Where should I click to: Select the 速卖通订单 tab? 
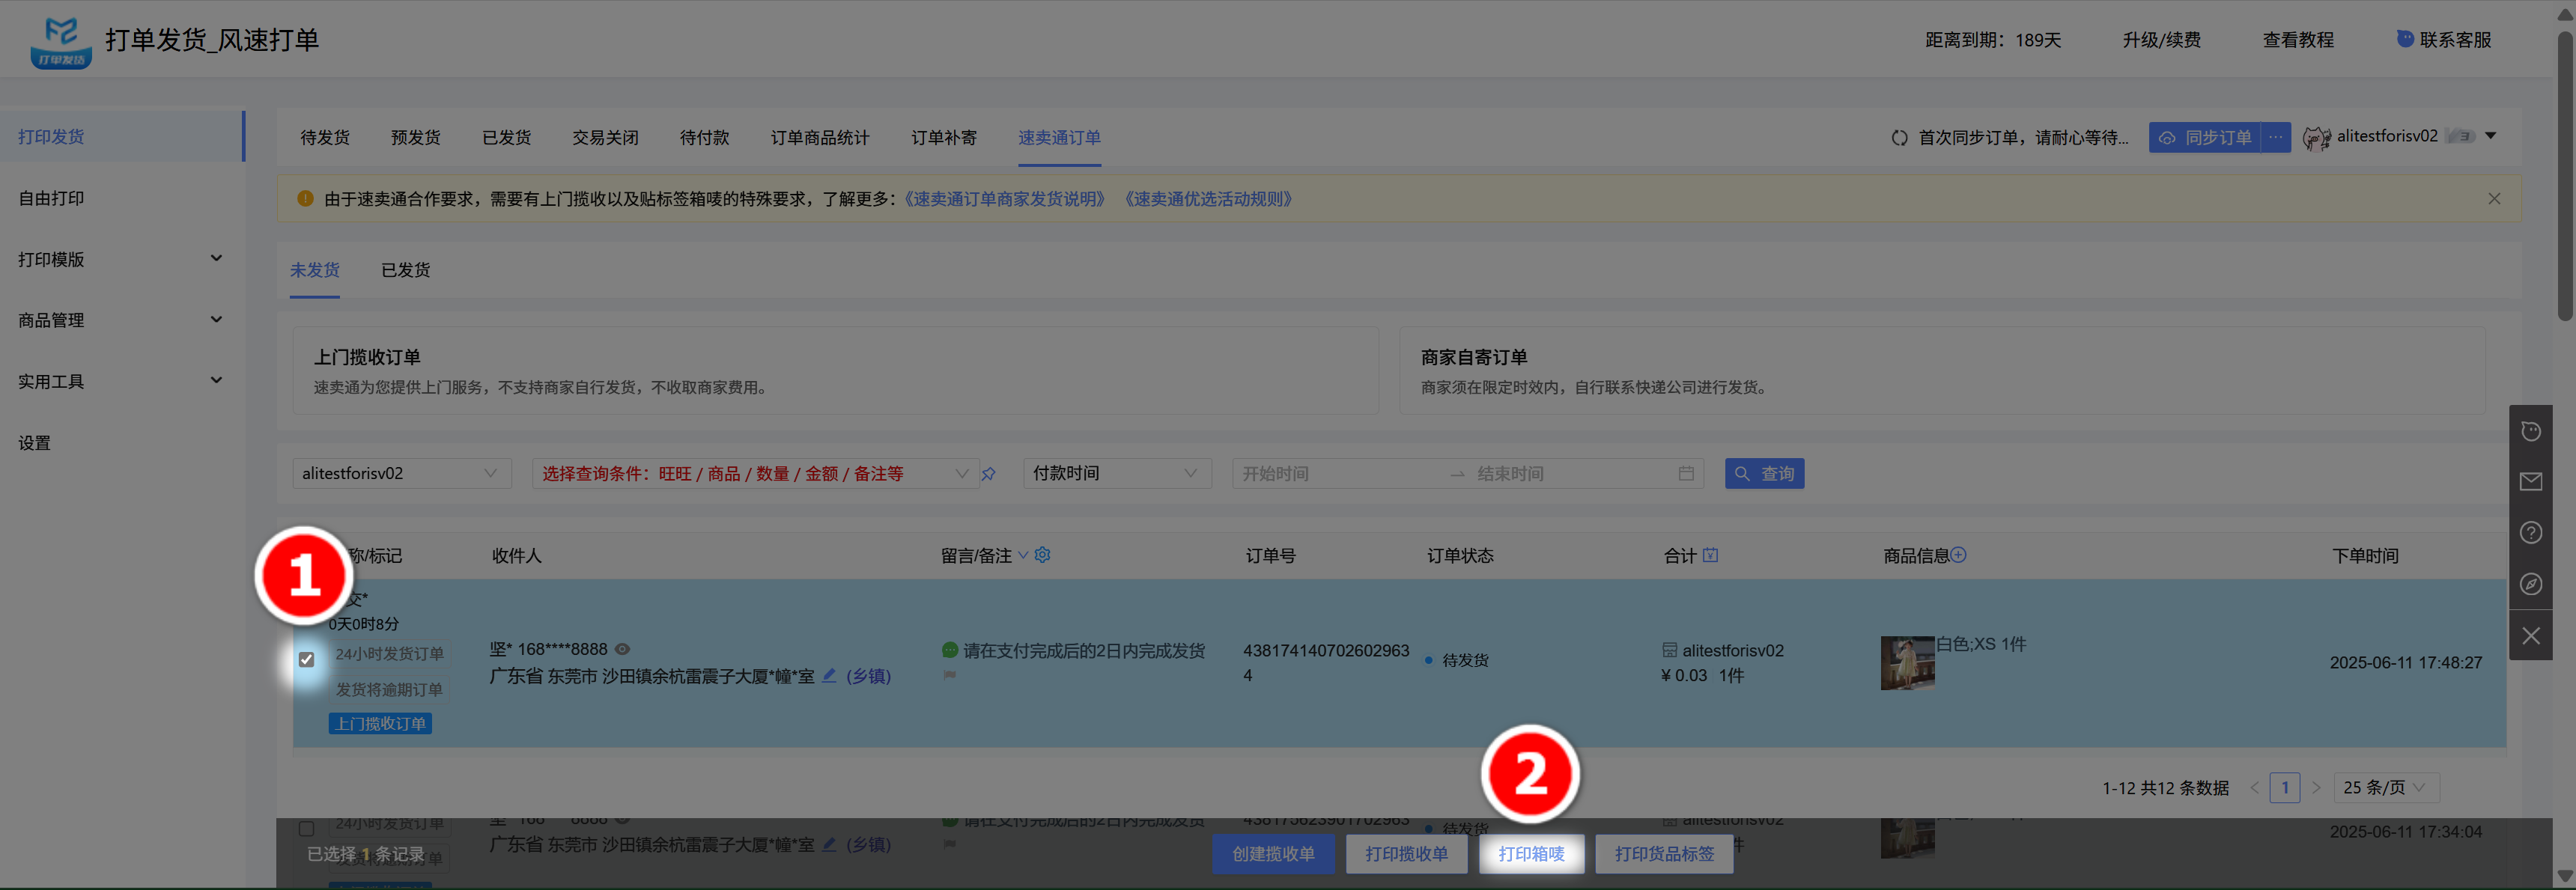coord(1059,138)
